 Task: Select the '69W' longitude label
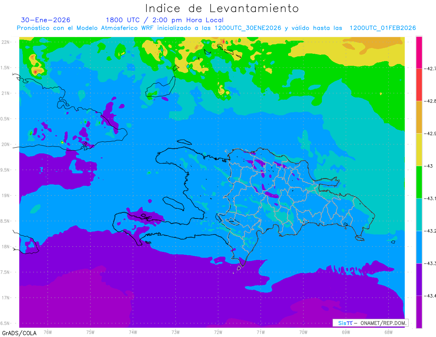[346, 332]
